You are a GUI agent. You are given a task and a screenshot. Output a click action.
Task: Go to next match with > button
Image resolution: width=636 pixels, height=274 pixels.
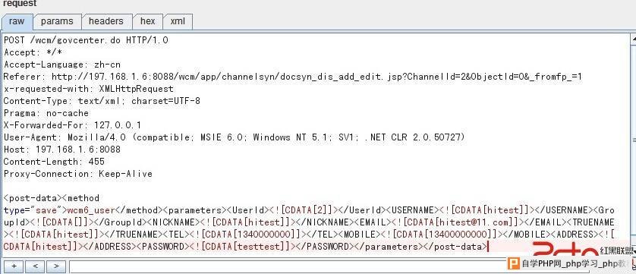click(56, 266)
